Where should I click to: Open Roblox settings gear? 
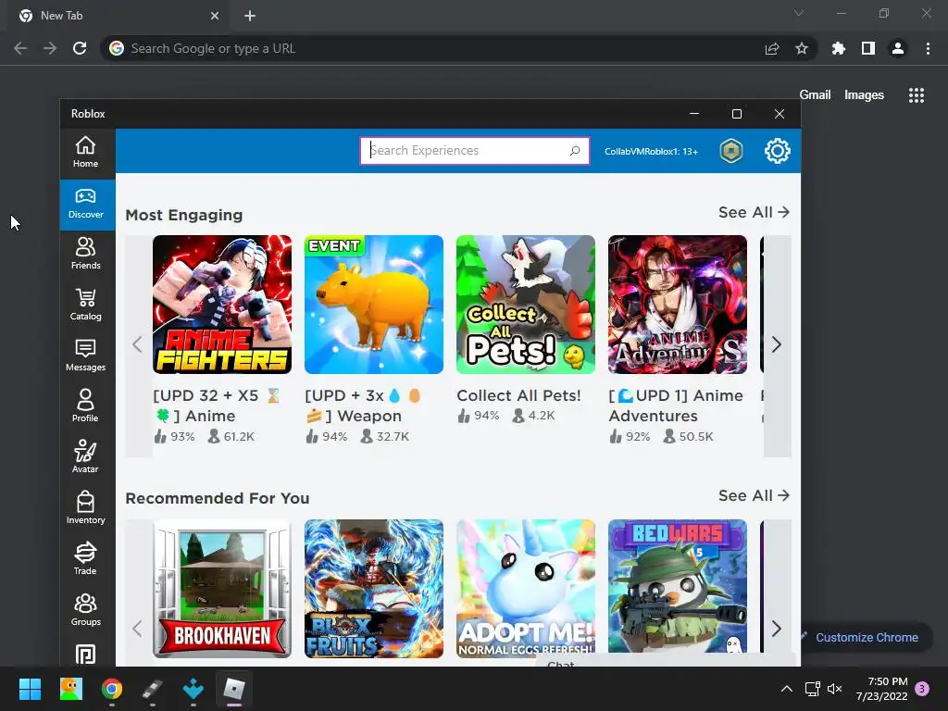click(x=777, y=151)
